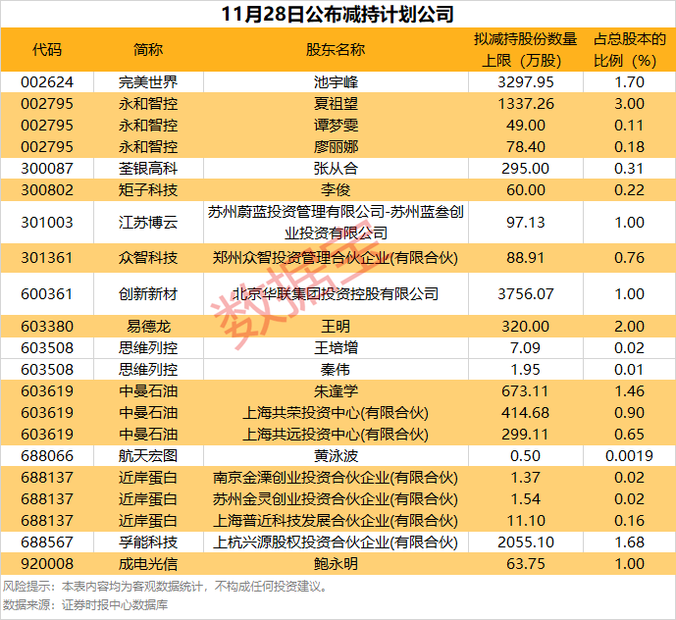Select stock code 603380
676x620 pixels.
[47, 326]
